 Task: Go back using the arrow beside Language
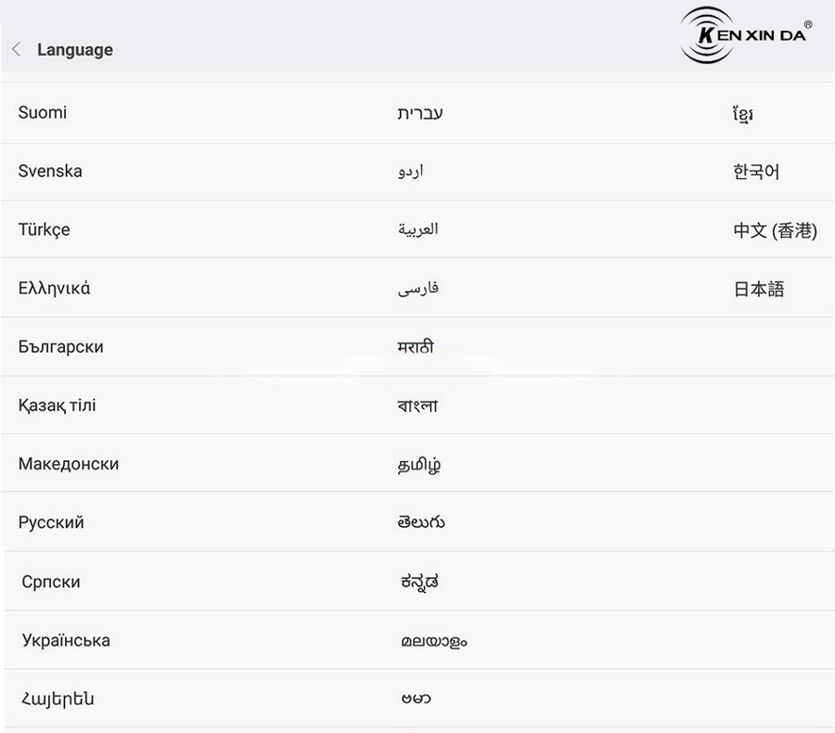17,49
